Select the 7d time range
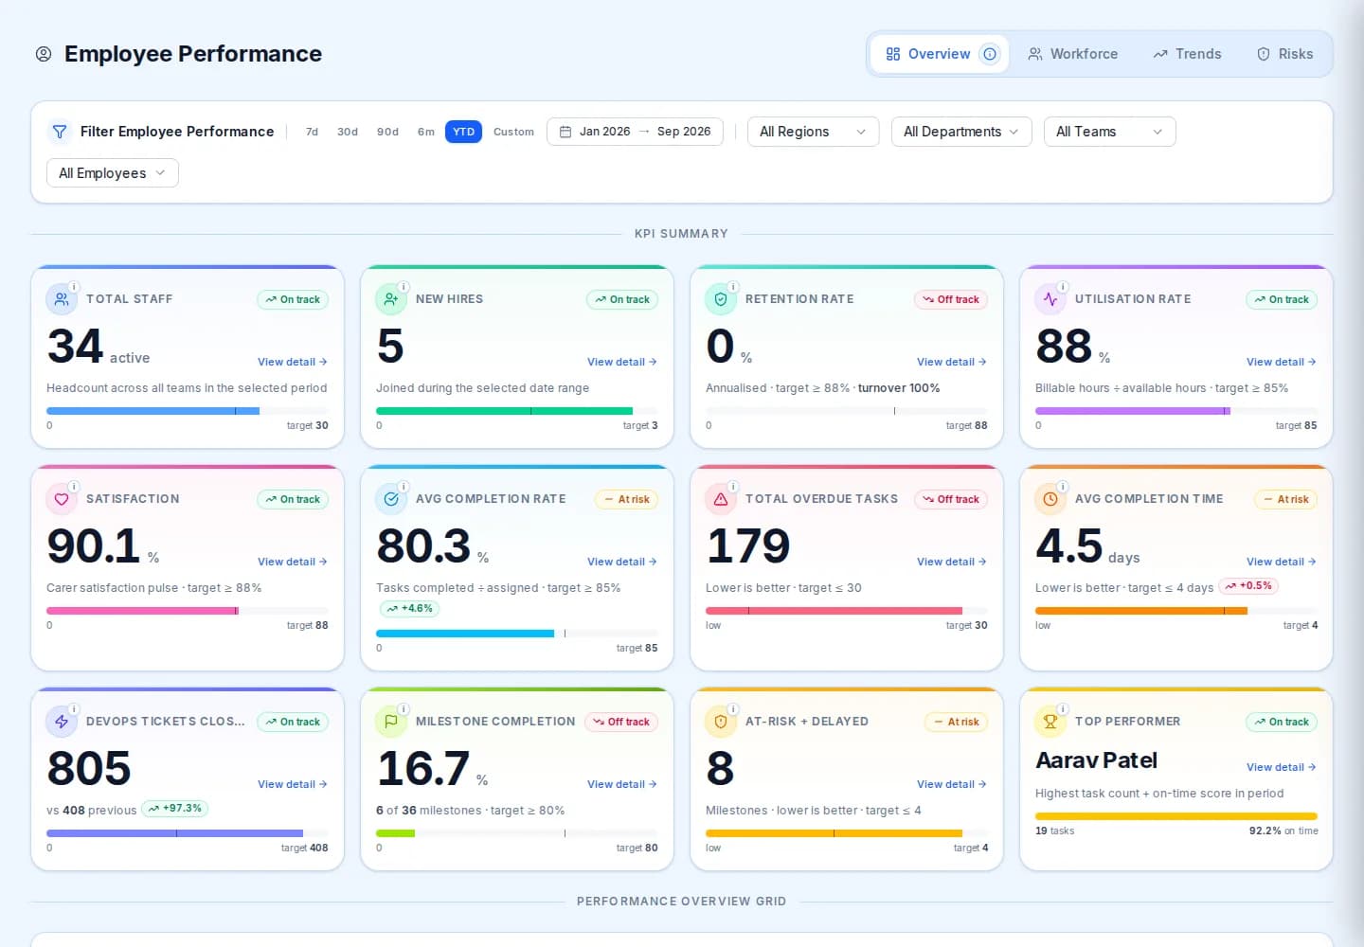Image resolution: width=1364 pixels, height=947 pixels. [x=312, y=132]
